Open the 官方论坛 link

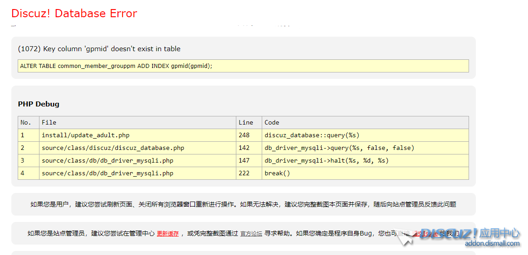pos(251,234)
